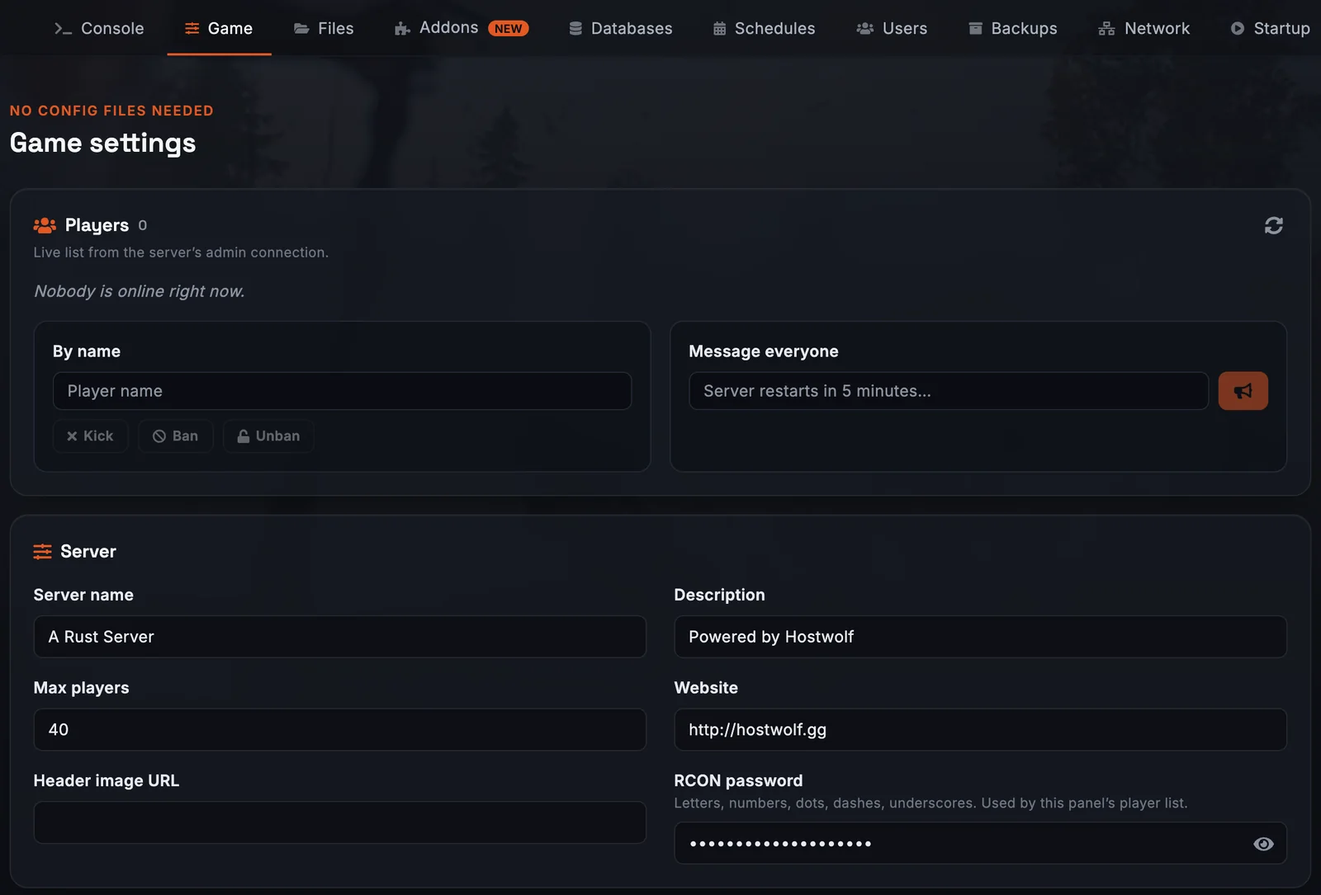
Task: Click the RCON password field
Action: click(x=980, y=843)
